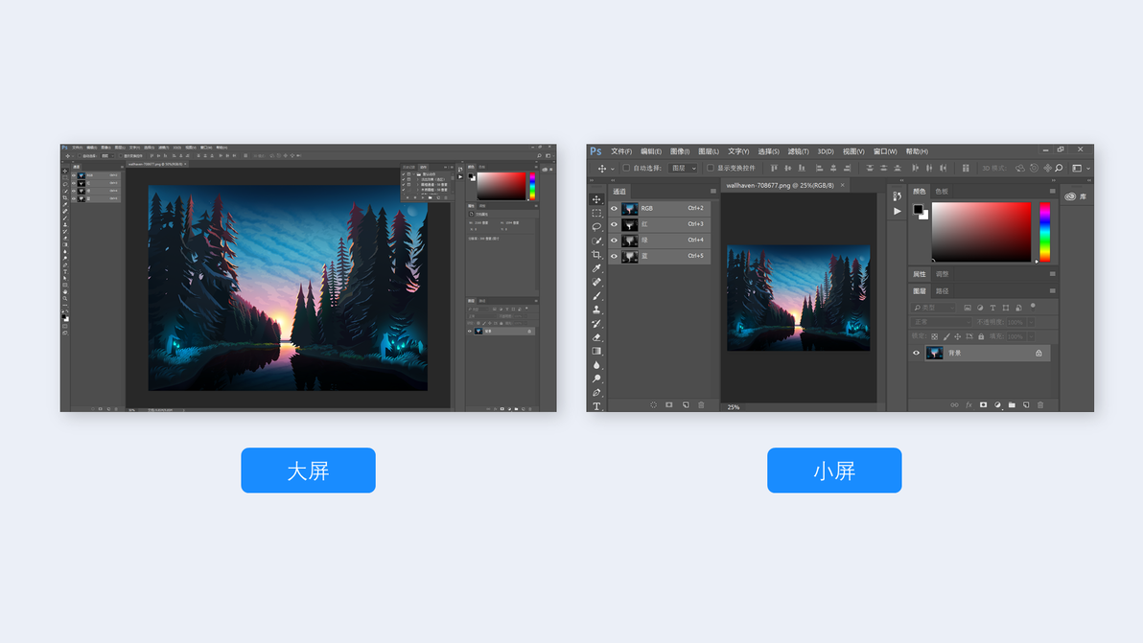Select Lasso tool in small-screen window

tap(597, 226)
